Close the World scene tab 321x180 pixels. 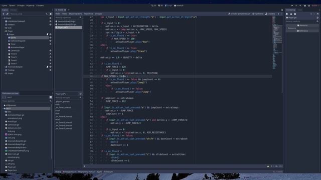point(65,10)
